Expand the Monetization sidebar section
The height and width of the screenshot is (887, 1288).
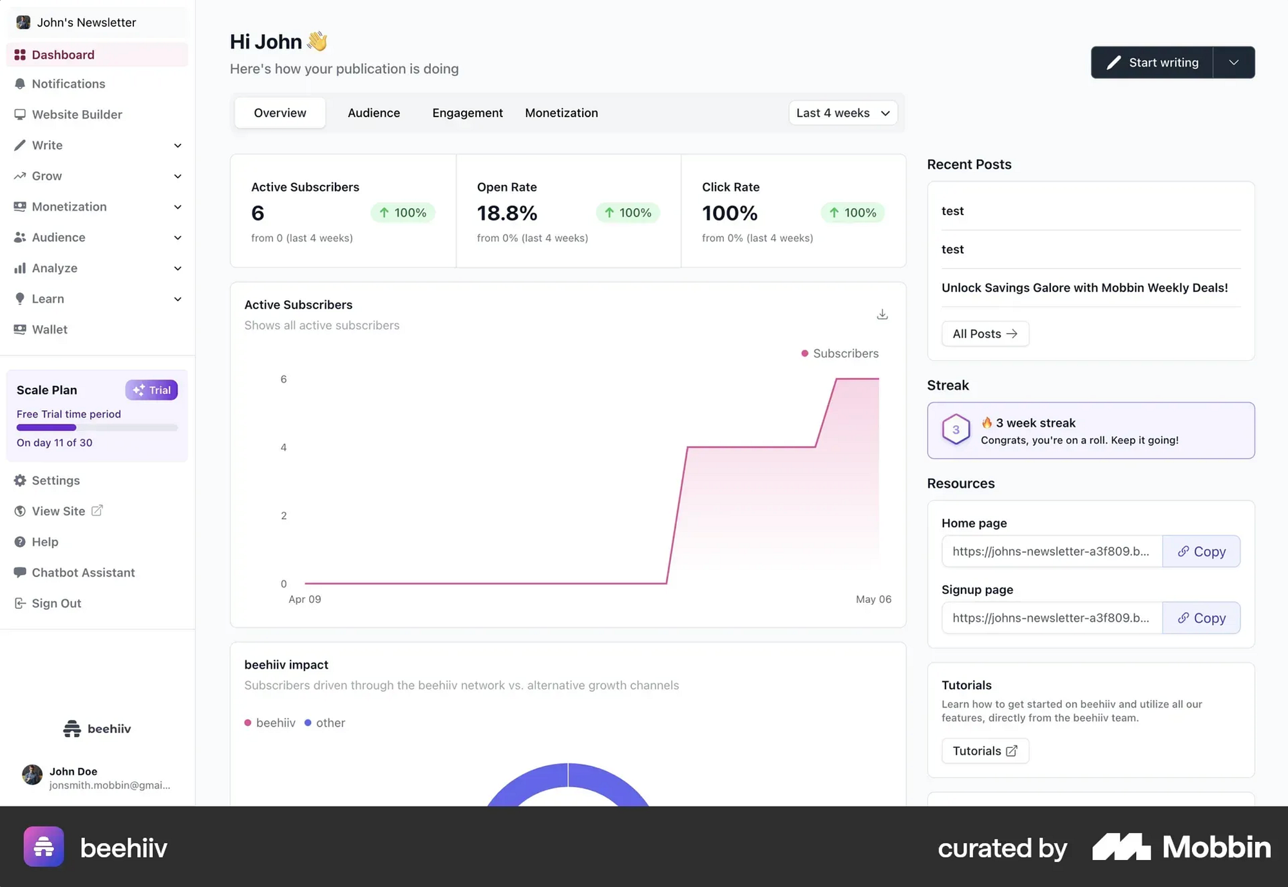click(178, 207)
